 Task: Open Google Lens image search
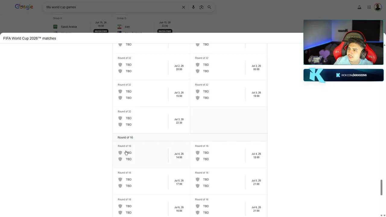click(x=201, y=7)
